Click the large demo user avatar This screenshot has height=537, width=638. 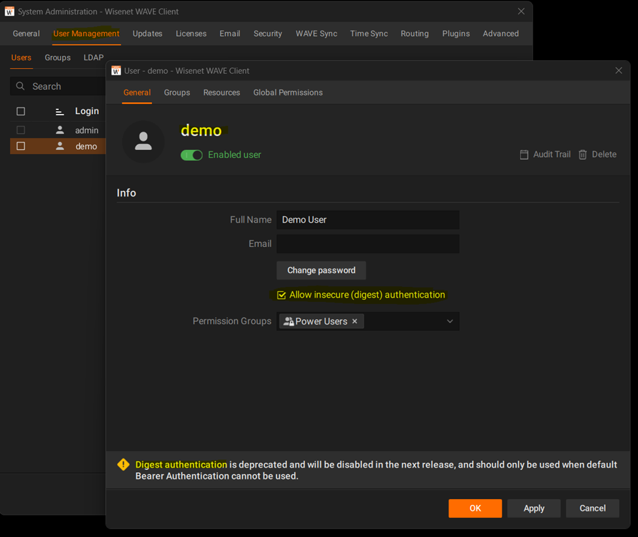point(143,141)
